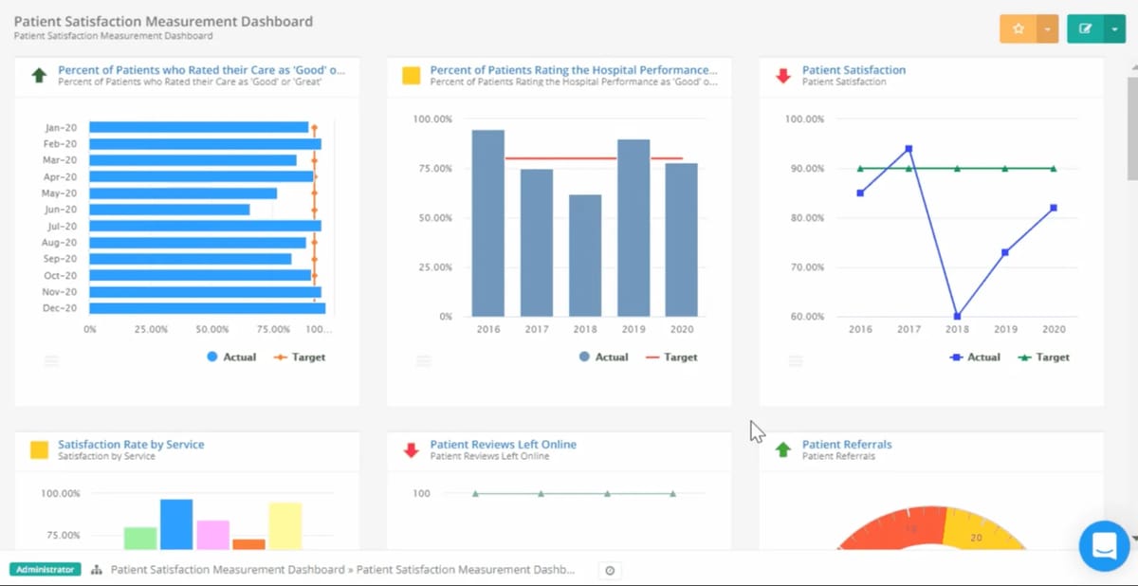Open chart menu on the Hospital Performance chart
The image size is (1138, 586).
423,361
